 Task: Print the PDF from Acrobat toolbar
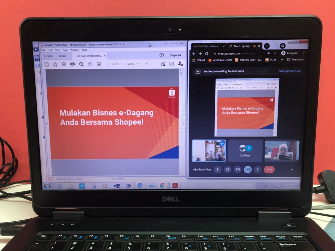(72, 64)
